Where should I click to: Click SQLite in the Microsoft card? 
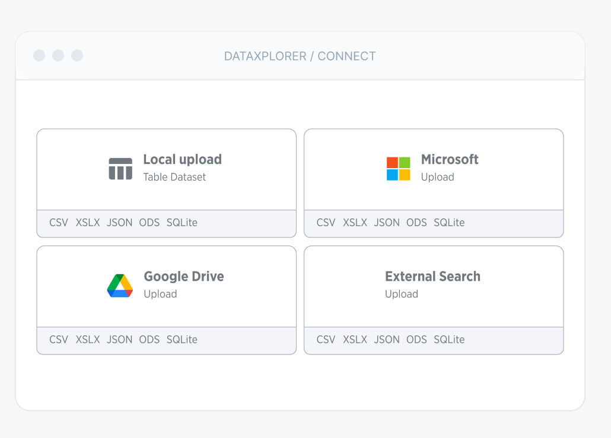tap(449, 223)
